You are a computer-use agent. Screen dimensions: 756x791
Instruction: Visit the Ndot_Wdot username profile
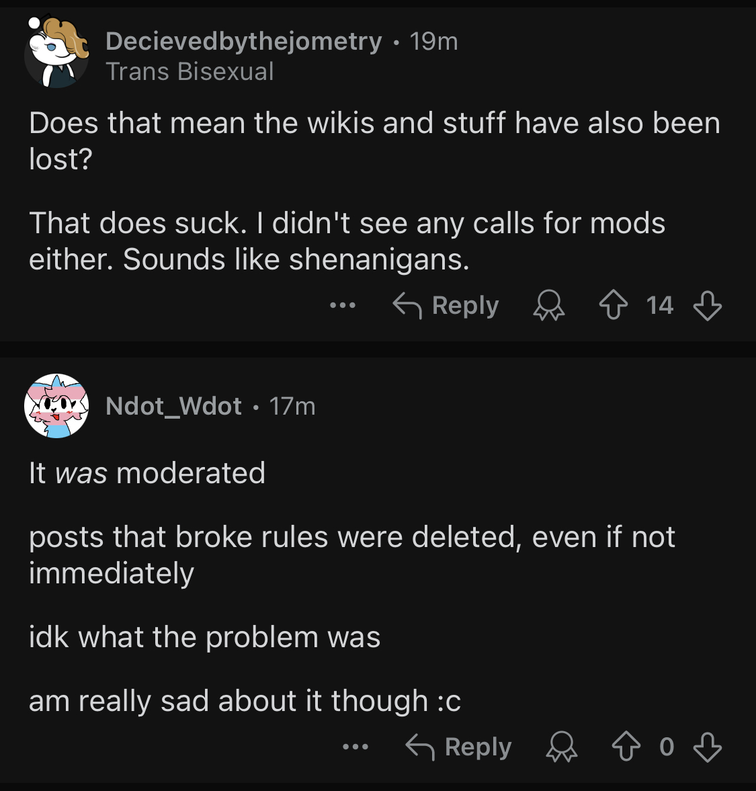pos(173,406)
